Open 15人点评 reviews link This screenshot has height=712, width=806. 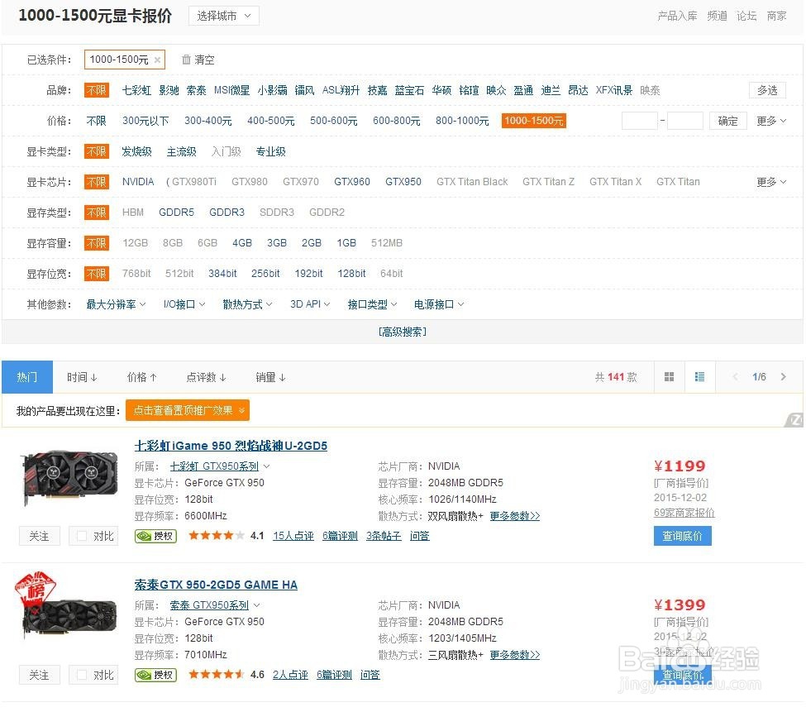pyautogui.click(x=293, y=536)
